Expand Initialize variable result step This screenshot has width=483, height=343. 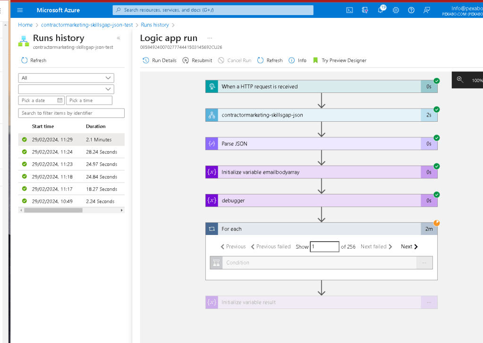pos(321,302)
